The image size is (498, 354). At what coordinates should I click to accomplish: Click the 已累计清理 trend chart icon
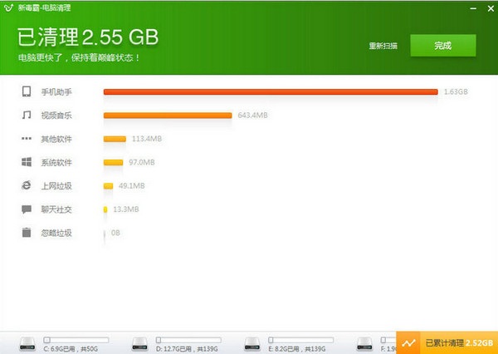(408, 343)
